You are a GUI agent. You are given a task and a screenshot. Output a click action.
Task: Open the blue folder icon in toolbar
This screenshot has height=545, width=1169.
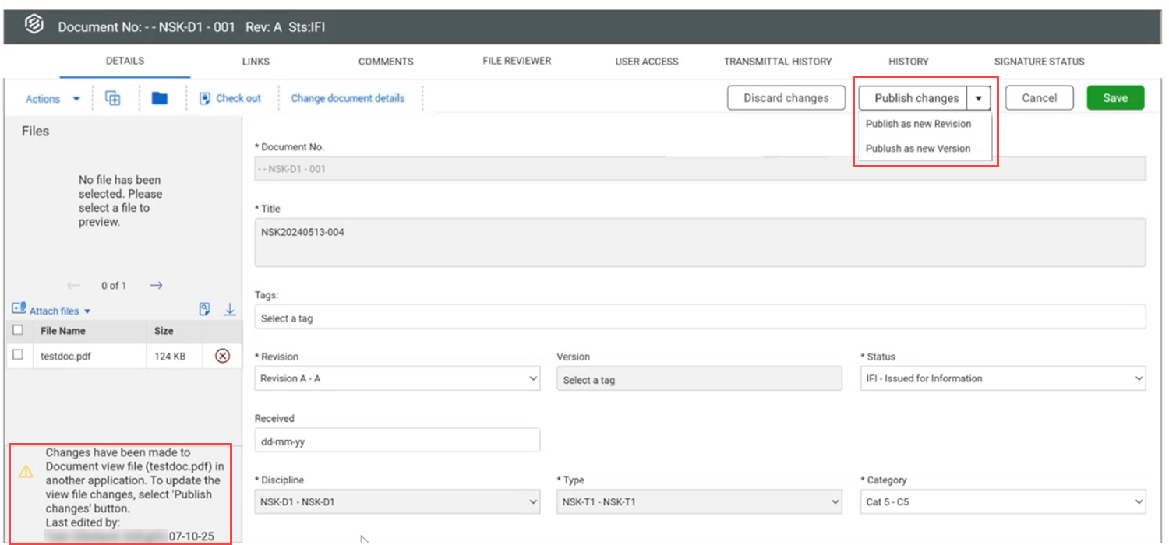pyautogui.click(x=160, y=98)
